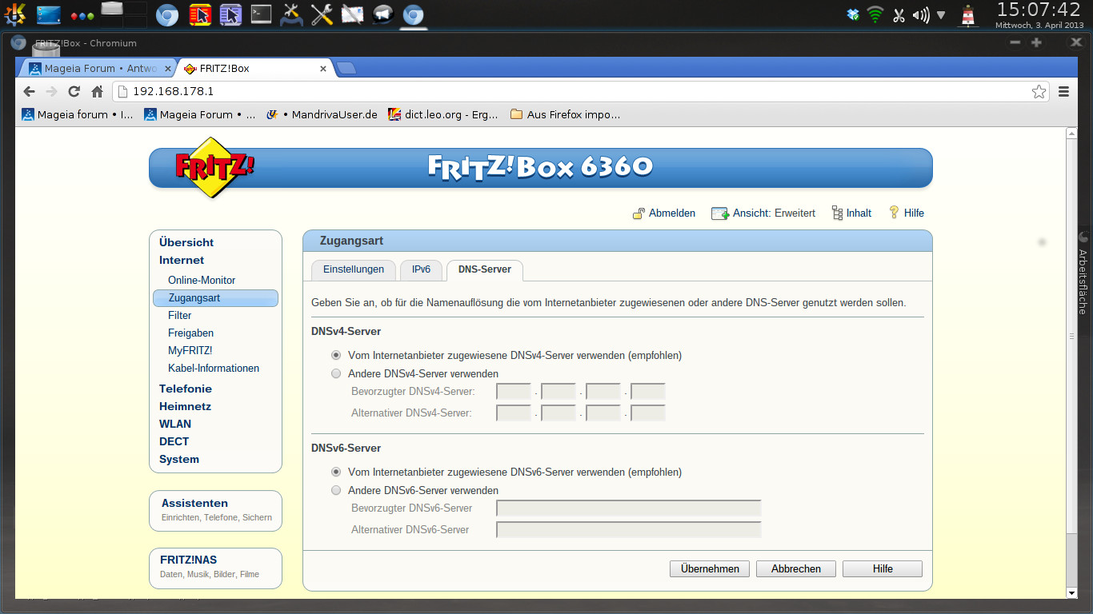This screenshot has height=614, width=1093.
Task: Open MyFRITZ! in the sidebar
Action: [x=190, y=350]
